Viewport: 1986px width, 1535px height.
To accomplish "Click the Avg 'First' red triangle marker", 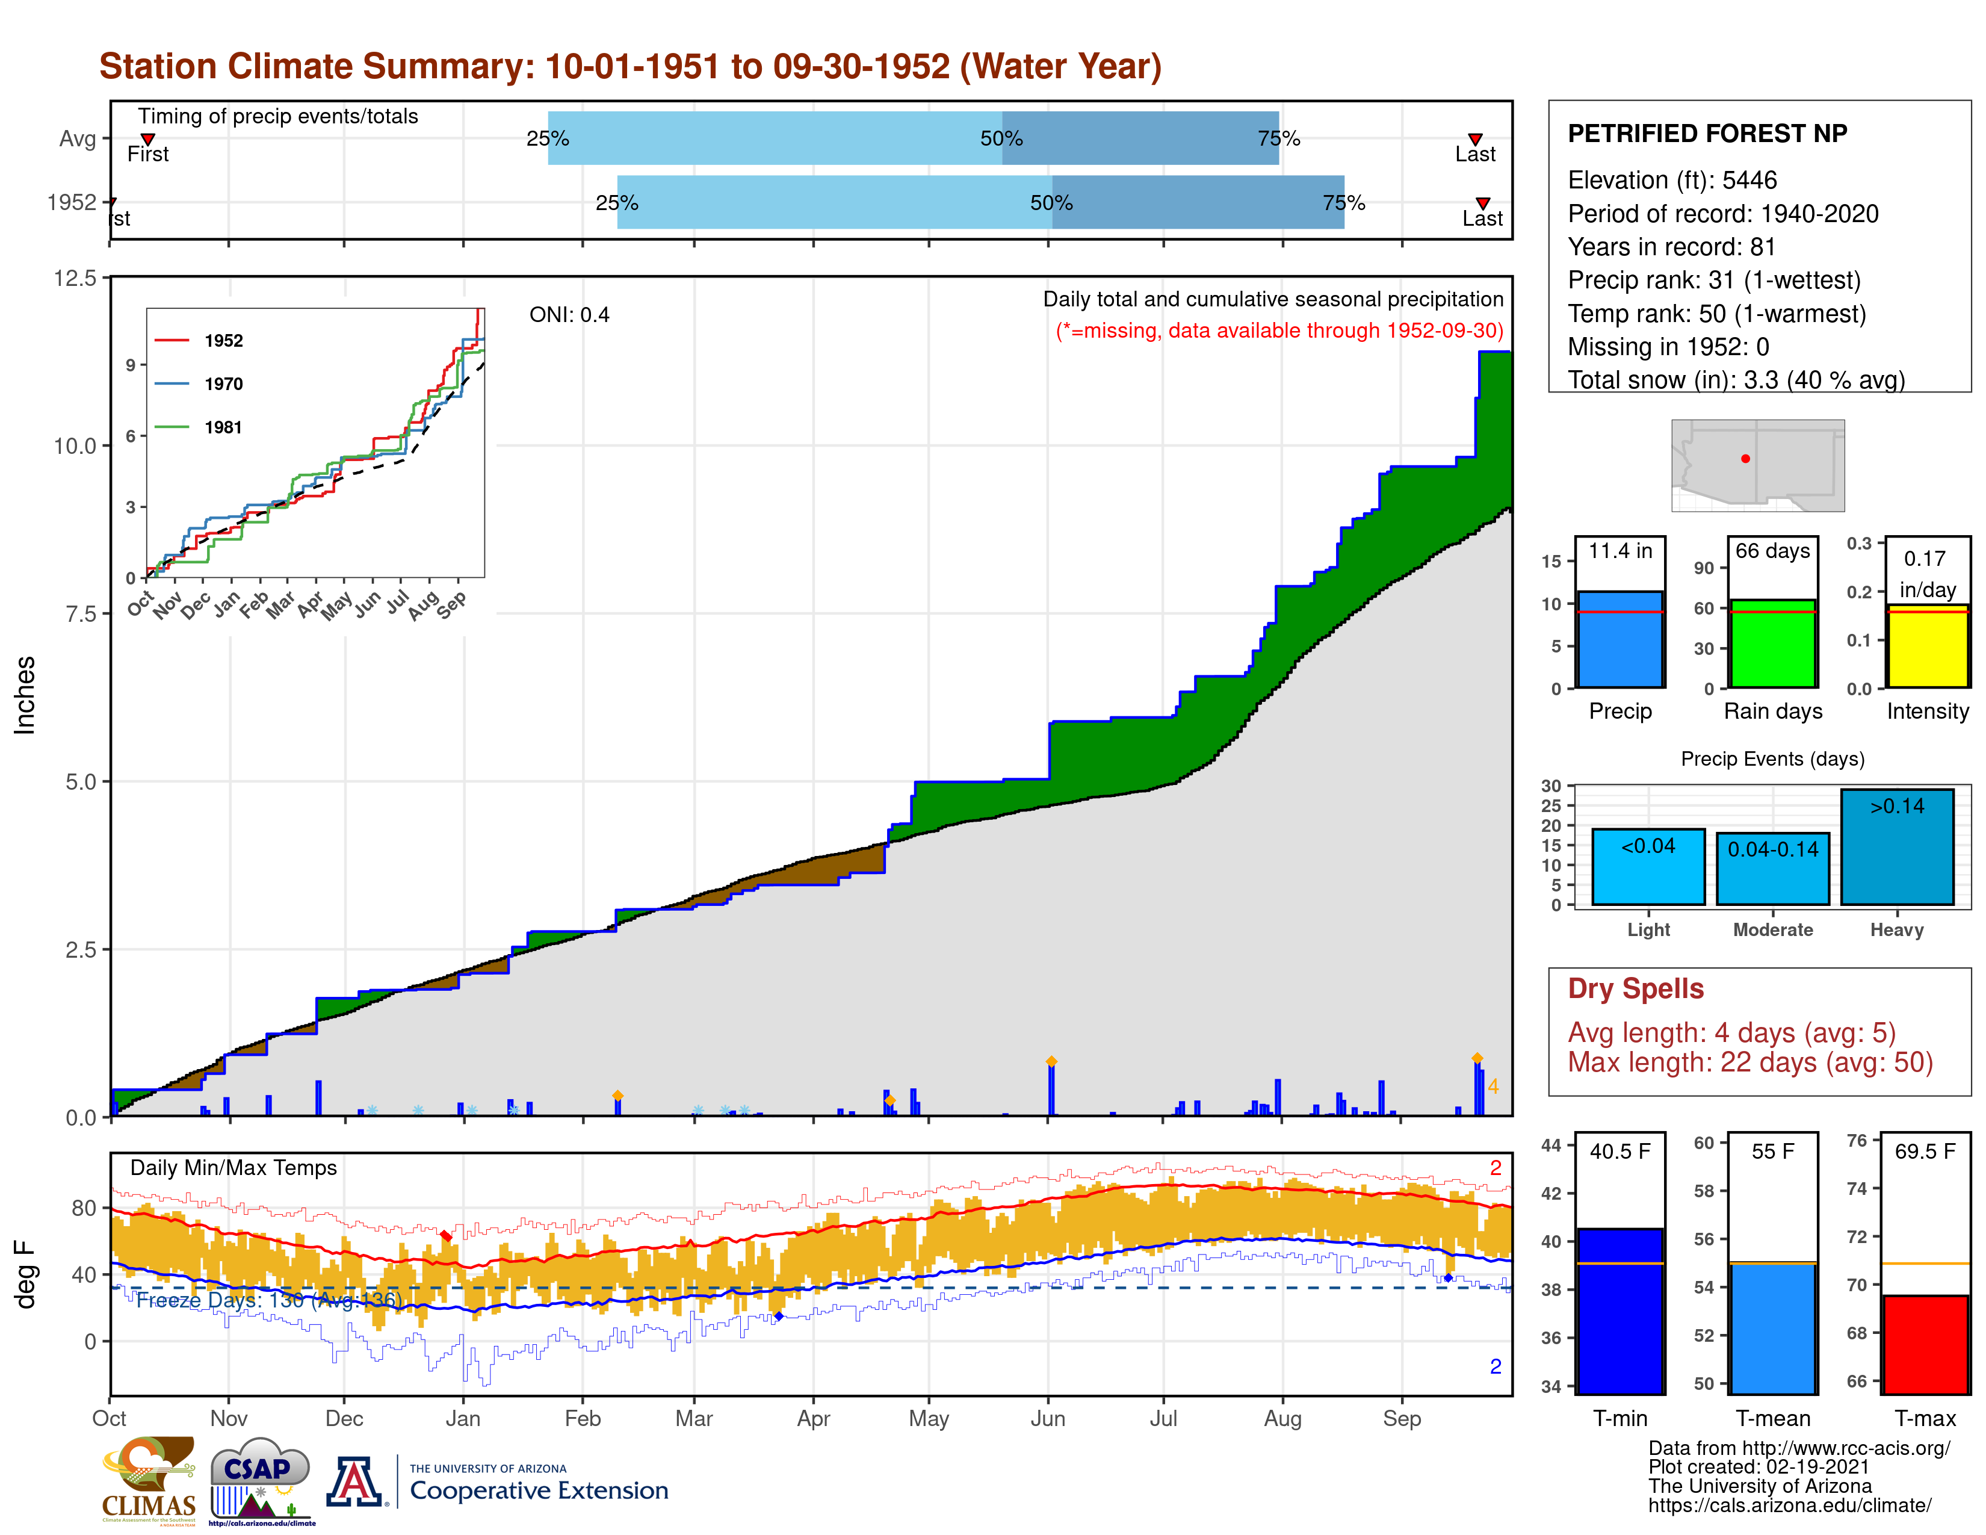I will (x=148, y=139).
